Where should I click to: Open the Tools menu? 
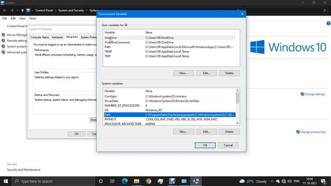pos(33,19)
